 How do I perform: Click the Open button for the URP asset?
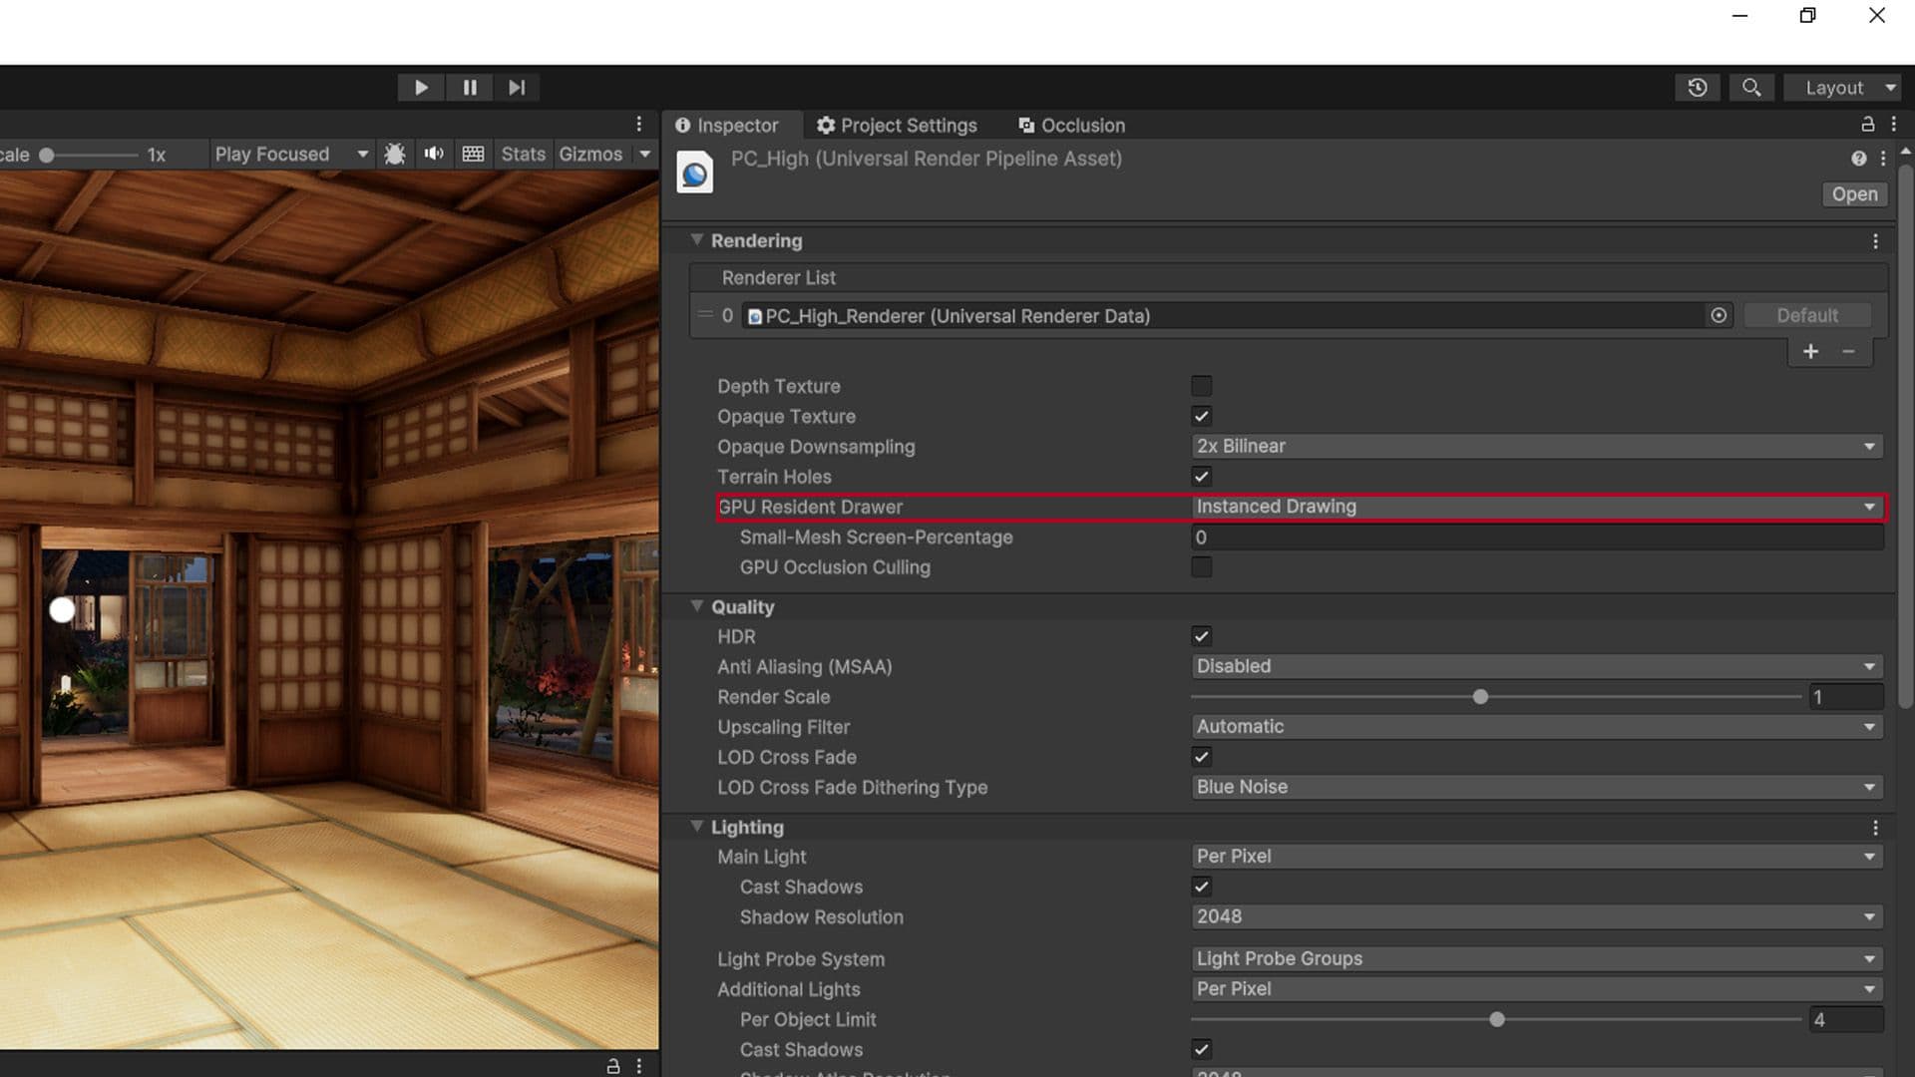click(1853, 193)
